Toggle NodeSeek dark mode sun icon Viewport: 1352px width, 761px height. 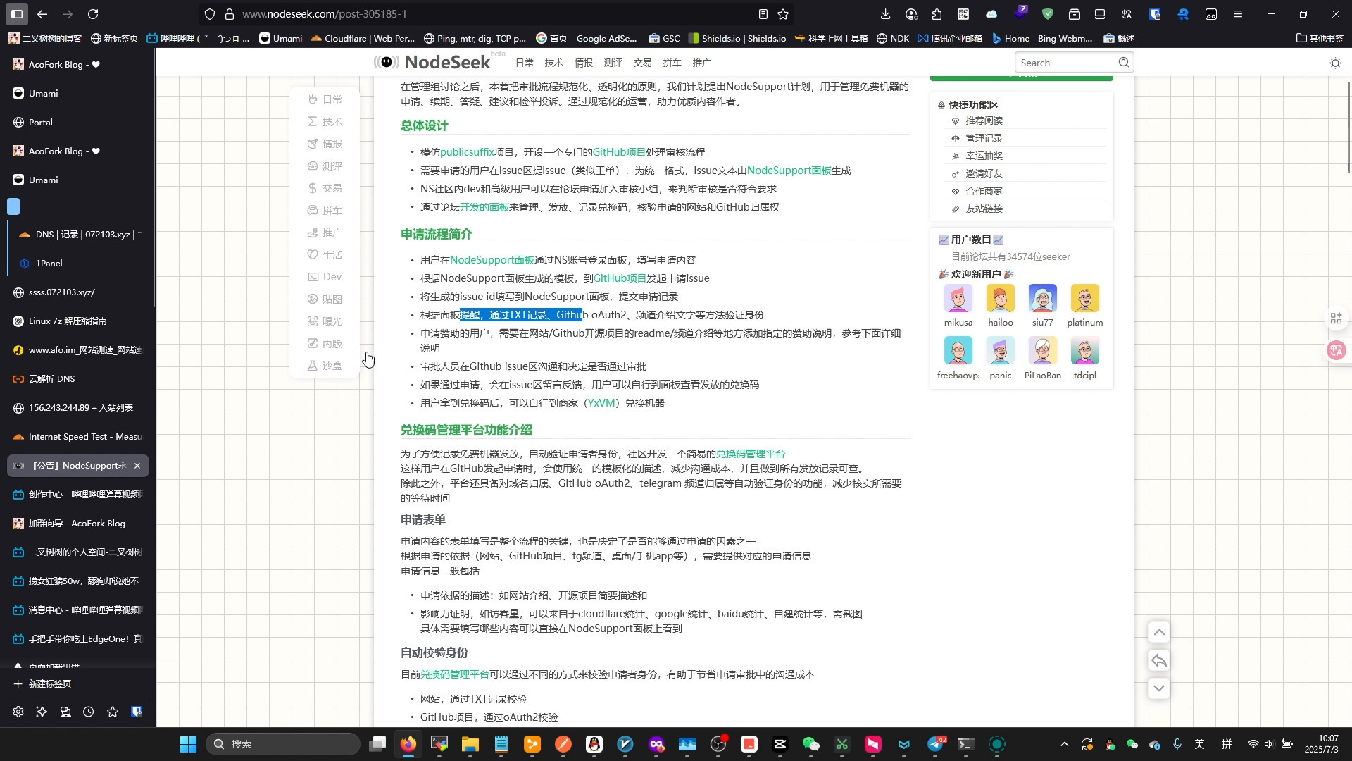1335,63
